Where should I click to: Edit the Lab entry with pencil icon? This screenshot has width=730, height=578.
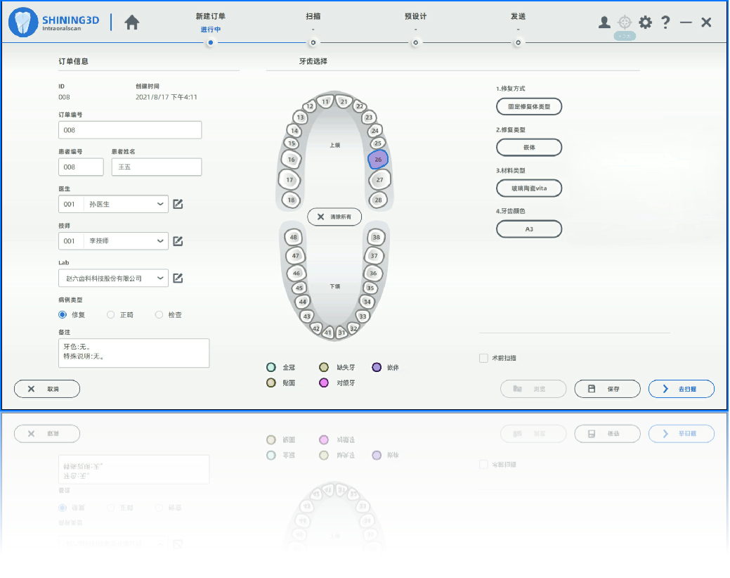(x=178, y=278)
